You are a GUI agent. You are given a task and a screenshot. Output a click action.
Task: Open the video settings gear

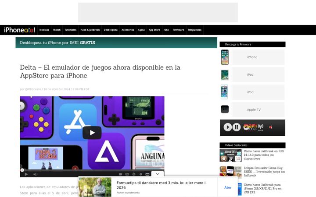point(134,174)
